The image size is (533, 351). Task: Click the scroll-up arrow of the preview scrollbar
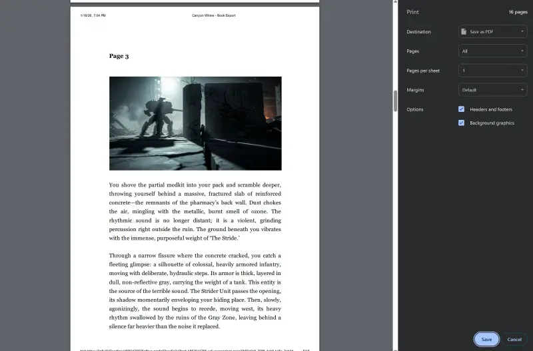(395, 2)
